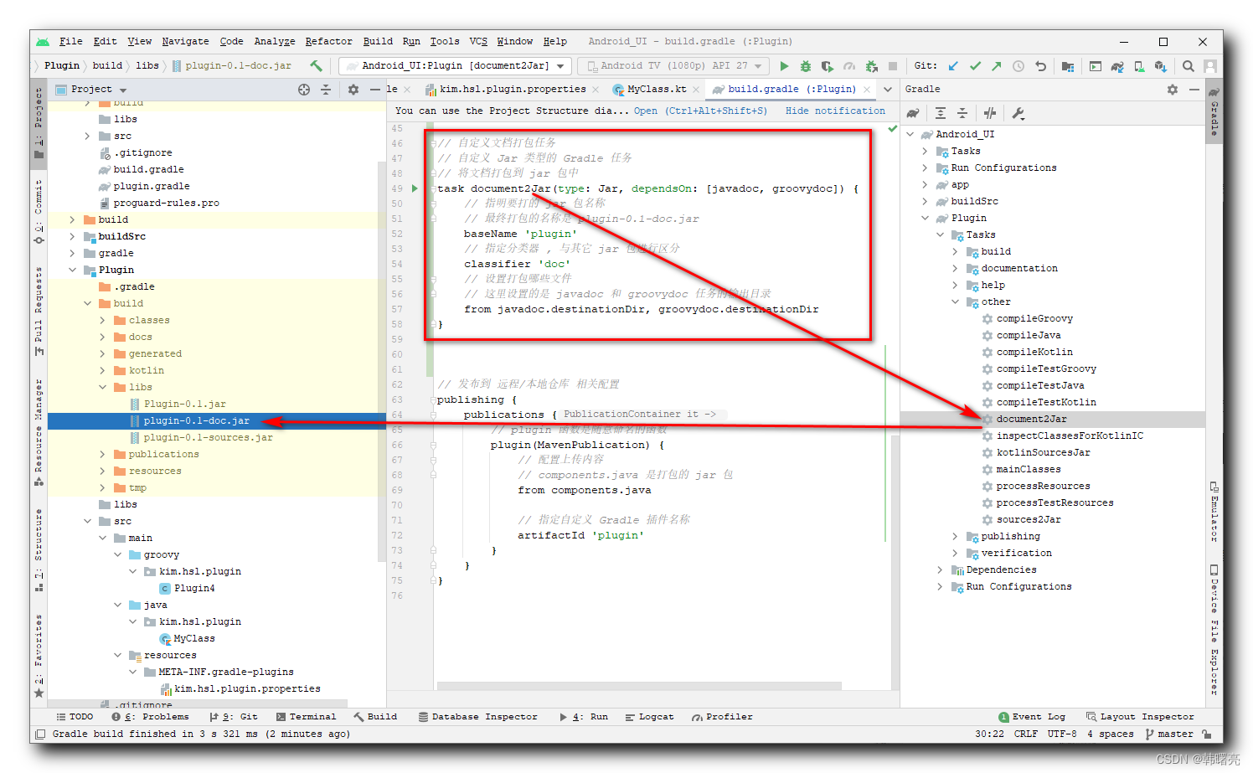Switch to MyClass.kt tab

[x=656, y=89]
